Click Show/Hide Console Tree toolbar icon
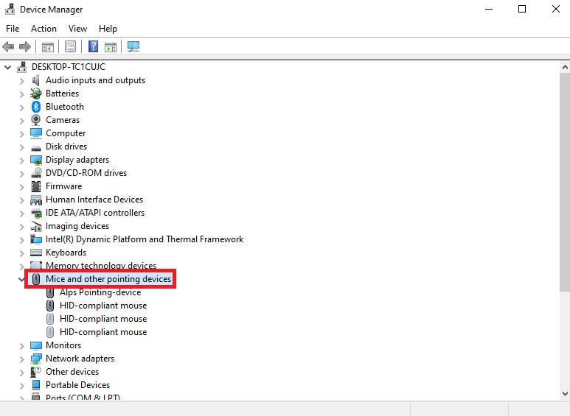Viewport: 570px width, 416px height. [48, 46]
